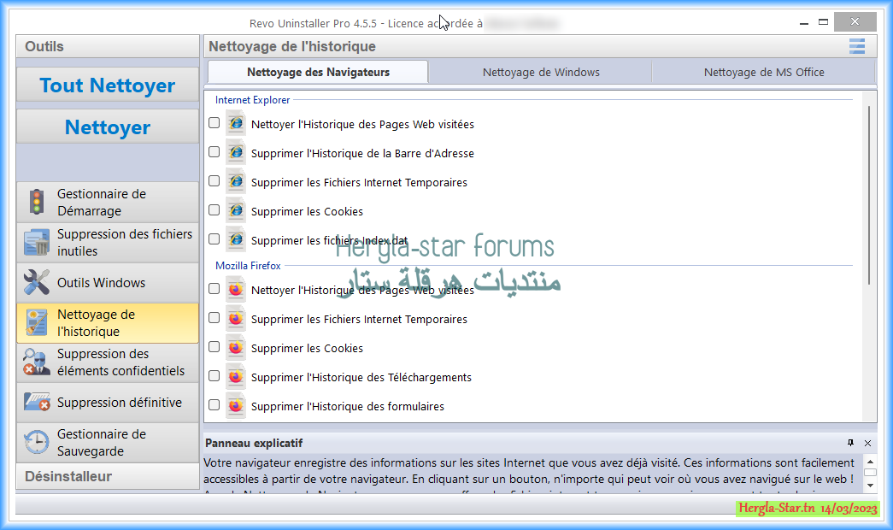Image resolution: width=893 pixels, height=530 pixels.
Task: Click the Mozilla Firefox group header
Action: [248, 266]
